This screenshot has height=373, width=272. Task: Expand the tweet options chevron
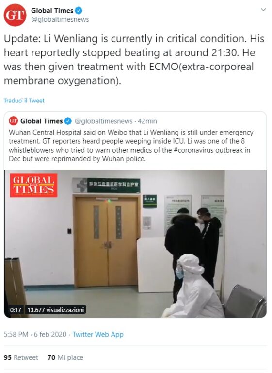pyautogui.click(x=263, y=10)
